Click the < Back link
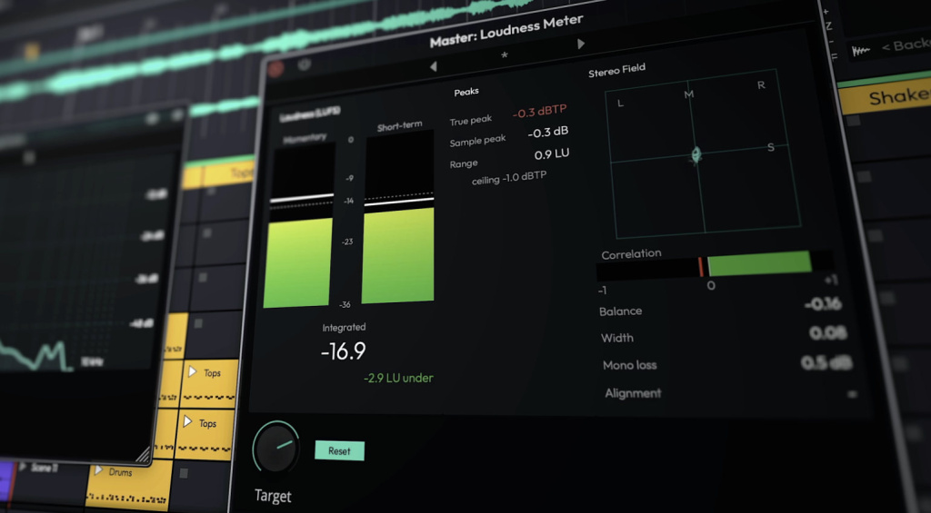This screenshot has height=513, width=931. click(906, 46)
